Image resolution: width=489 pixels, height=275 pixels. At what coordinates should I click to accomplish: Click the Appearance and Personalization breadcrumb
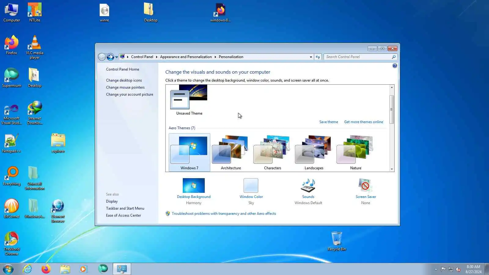click(x=186, y=57)
